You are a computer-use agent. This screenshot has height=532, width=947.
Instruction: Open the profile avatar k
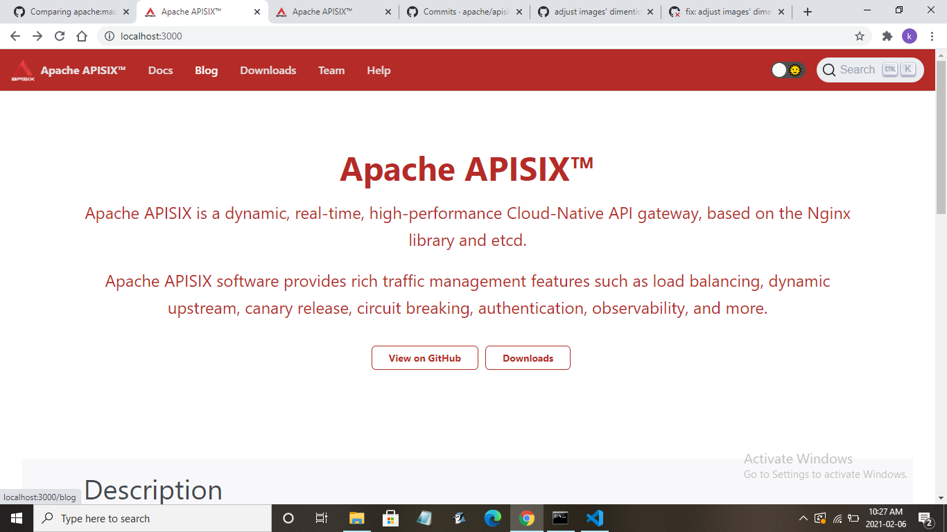click(910, 36)
